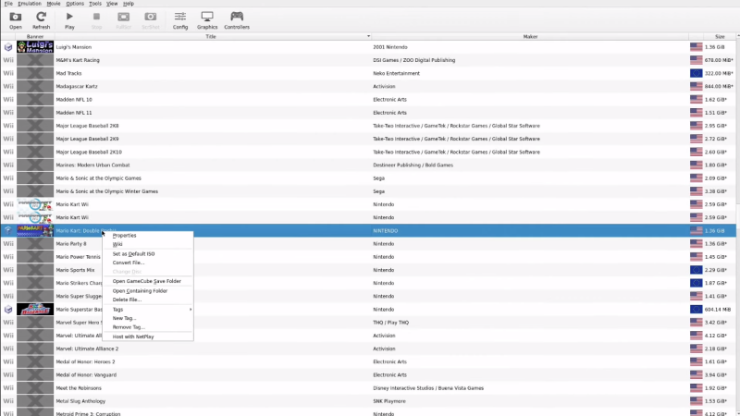Image resolution: width=740 pixels, height=416 pixels.
Task: Select Mario & Sonic at the Olympic Winter Games
Action: pos(106,191)
